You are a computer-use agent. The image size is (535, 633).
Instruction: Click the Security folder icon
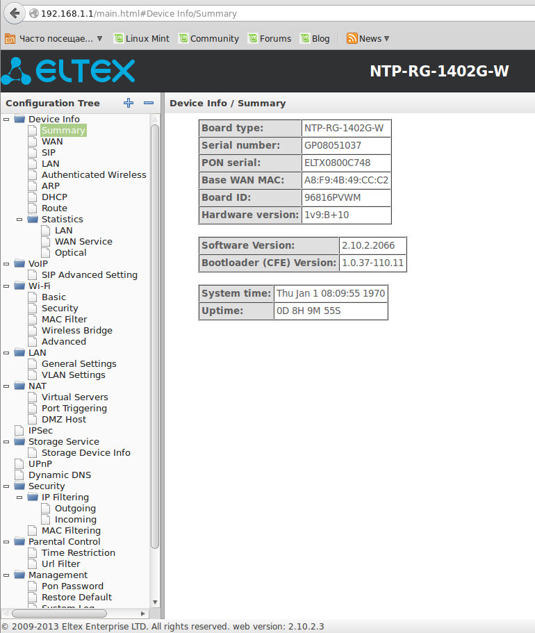[19, 486]
